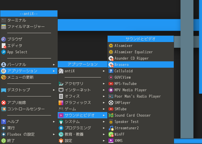Viewport: 202px width, 144px height.
Task: Click the アプリ削除 red X icon
Action: coord(3,103)
